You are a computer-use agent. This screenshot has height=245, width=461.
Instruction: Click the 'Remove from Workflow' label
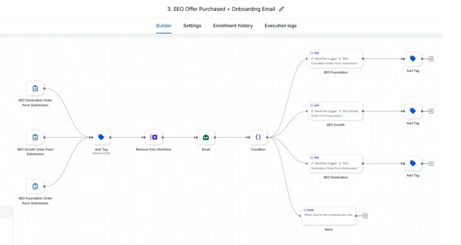coord(154,149)
